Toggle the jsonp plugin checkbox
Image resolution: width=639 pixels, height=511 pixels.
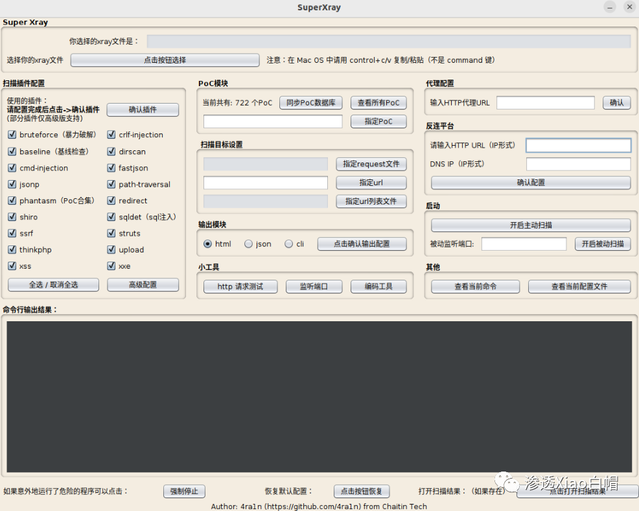[12, 184]
